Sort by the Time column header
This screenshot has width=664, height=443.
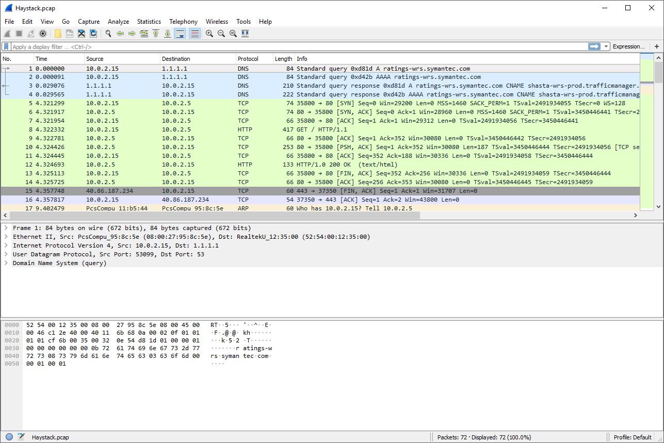(x=59, y=59)
